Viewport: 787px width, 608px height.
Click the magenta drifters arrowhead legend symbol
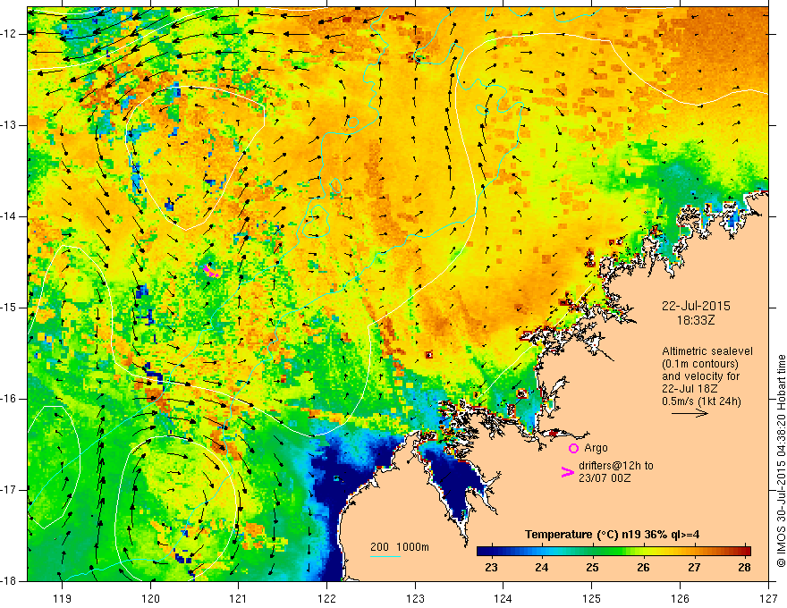point(568,472)
